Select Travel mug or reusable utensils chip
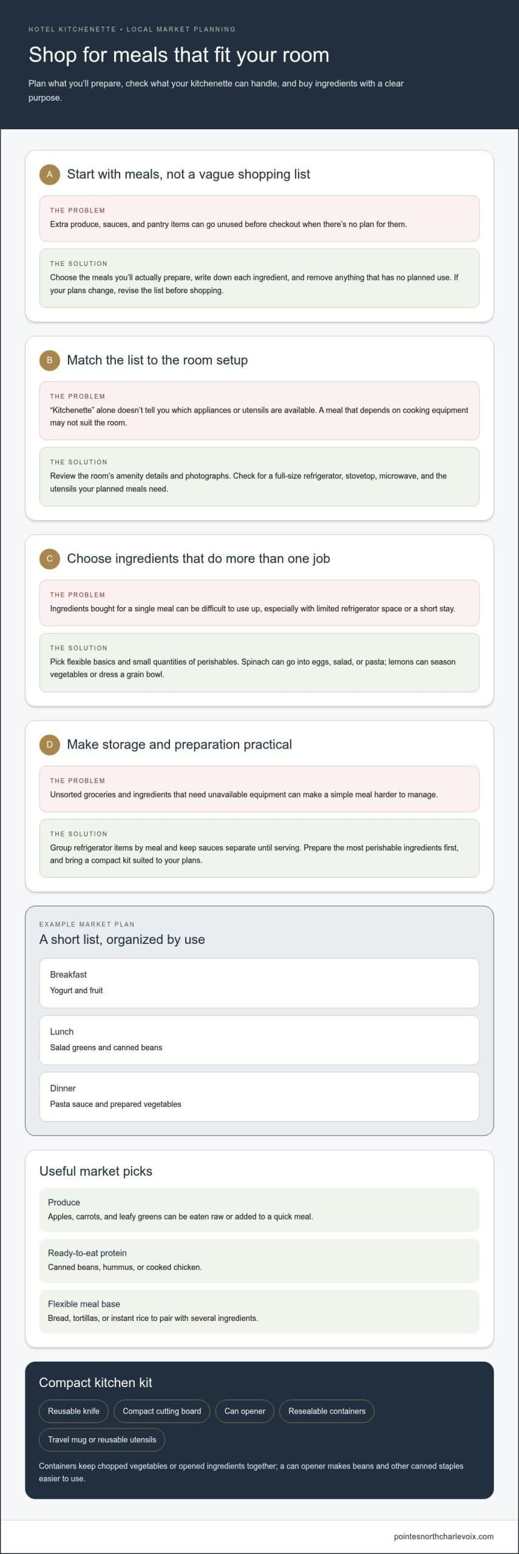 point(102,1439)
